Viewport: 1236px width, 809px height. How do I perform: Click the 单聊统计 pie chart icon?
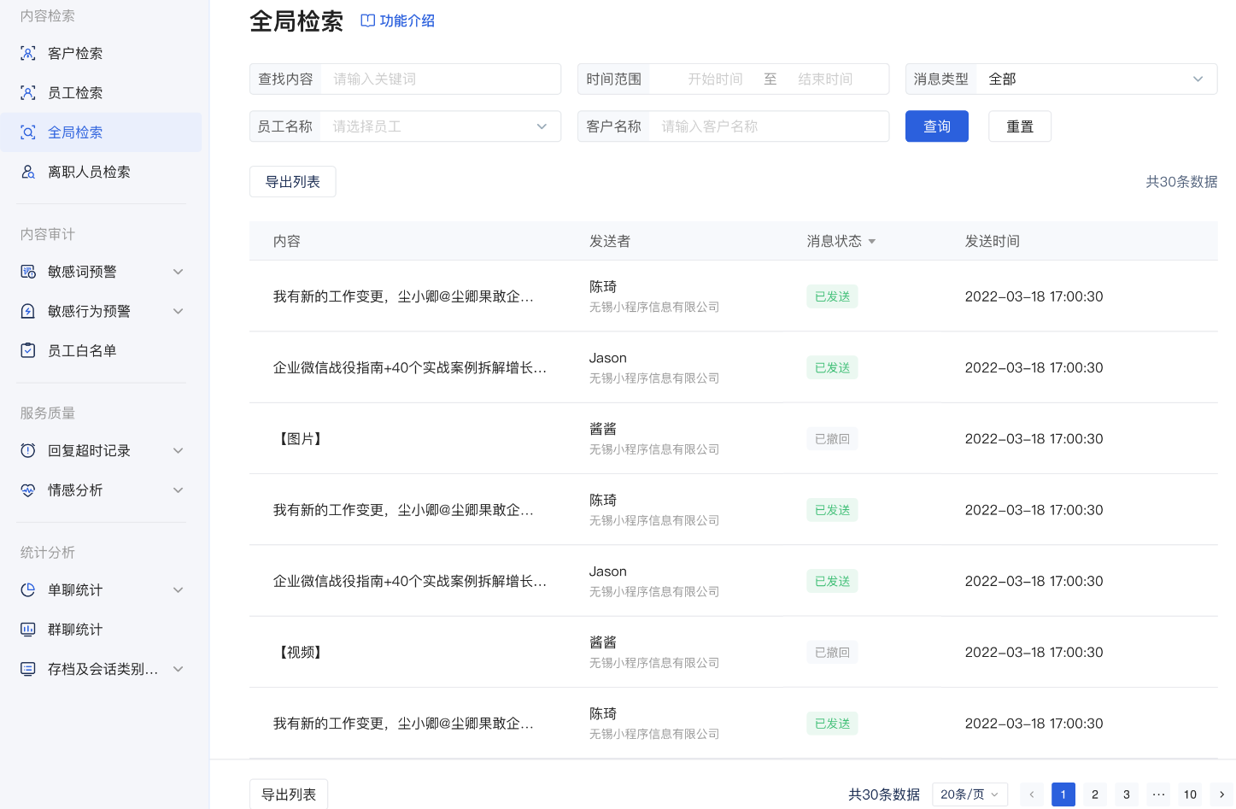click(x=28, y=589)
